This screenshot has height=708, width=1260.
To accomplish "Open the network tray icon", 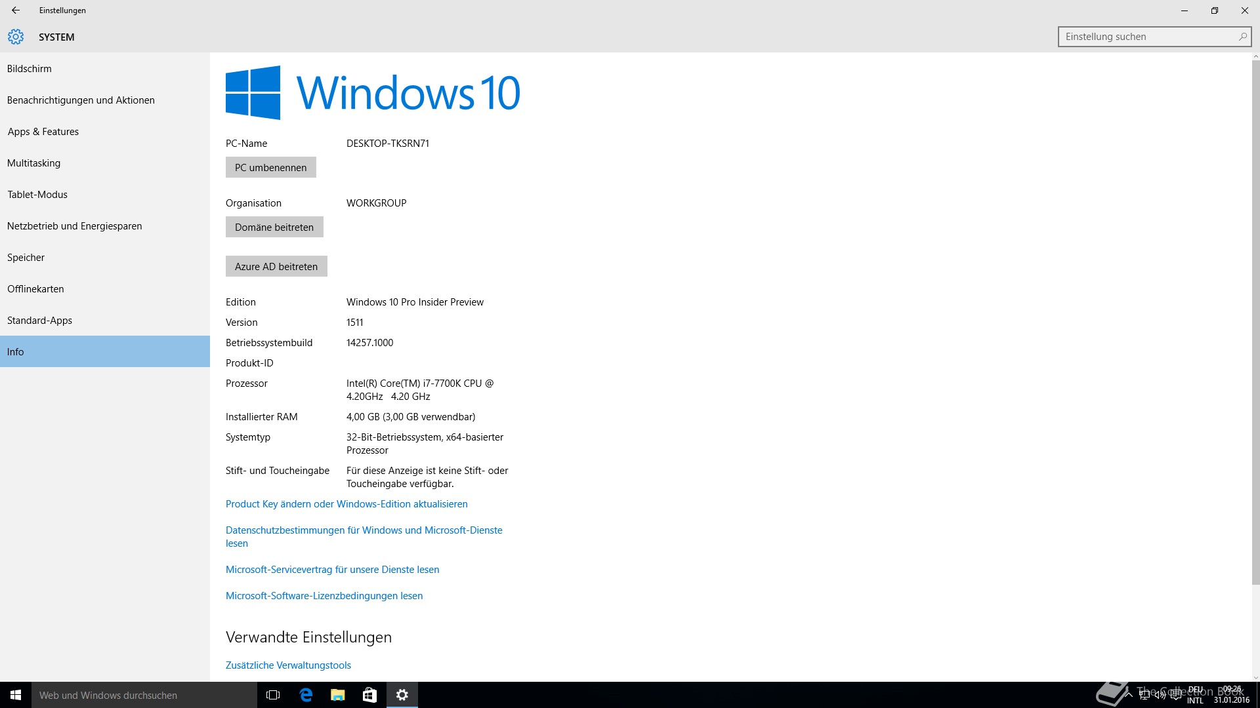I will (1145, 695).
